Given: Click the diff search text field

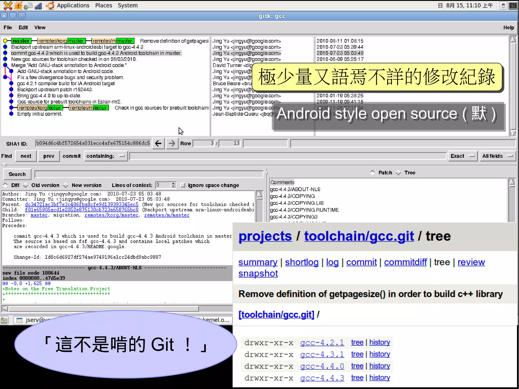Looking at the screenshot, I should (149, 174).
